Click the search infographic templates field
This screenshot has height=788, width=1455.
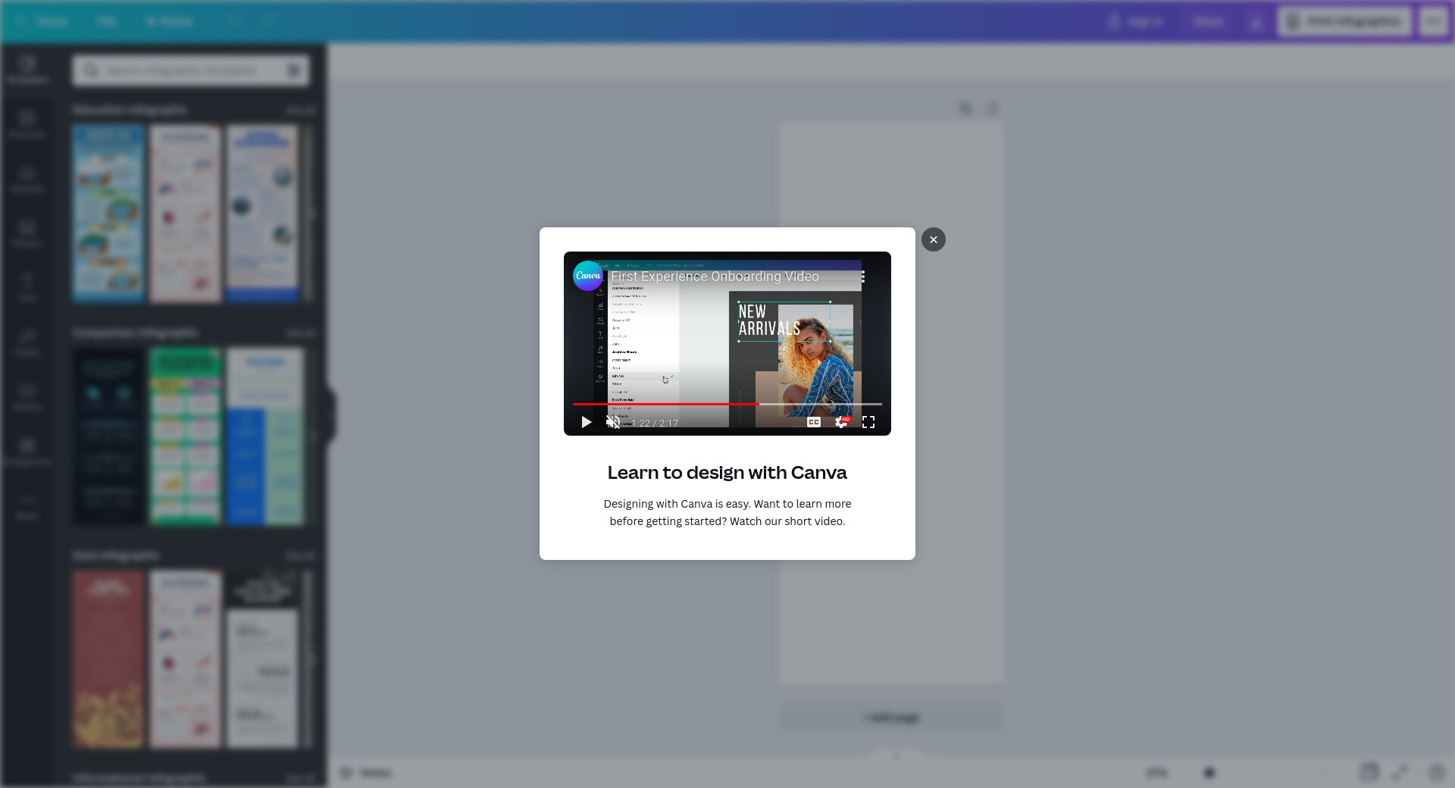tap(182, 70)
